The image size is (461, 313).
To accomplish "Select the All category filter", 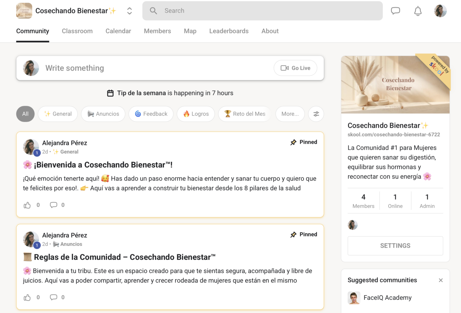I will pos(25,114).
